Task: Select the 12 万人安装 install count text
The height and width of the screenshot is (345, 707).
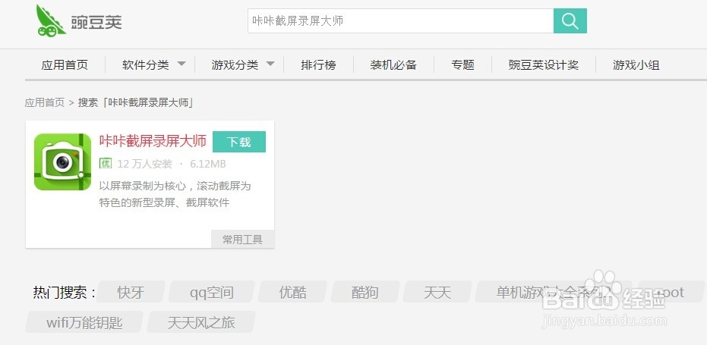Action: [145, 164]
